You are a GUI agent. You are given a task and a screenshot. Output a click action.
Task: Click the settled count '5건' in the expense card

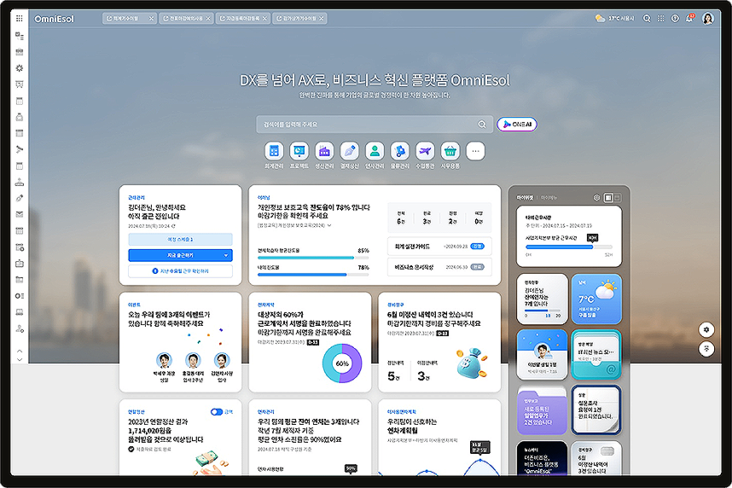point(393,376)
